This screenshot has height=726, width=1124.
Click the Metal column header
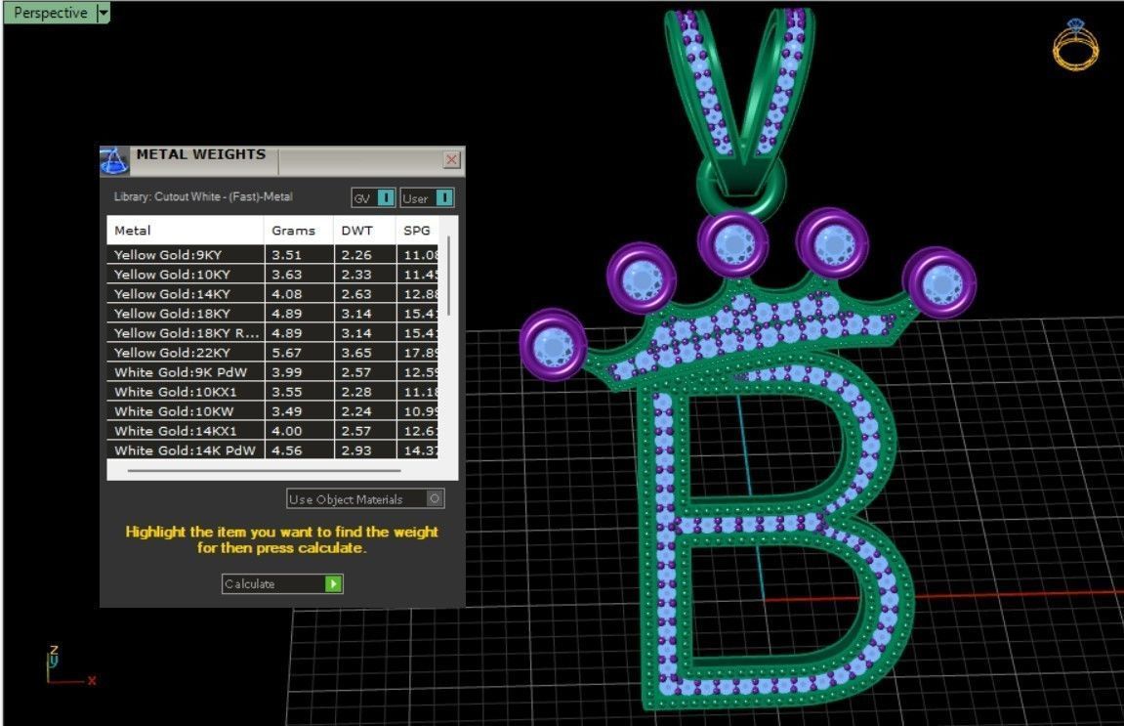tap(185, 231)
